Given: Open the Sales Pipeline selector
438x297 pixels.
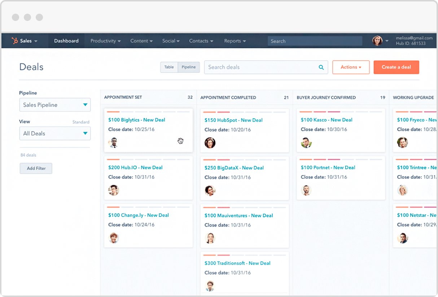Looking at the screenshot, I should pyautogui.click(x=54, y=105).
